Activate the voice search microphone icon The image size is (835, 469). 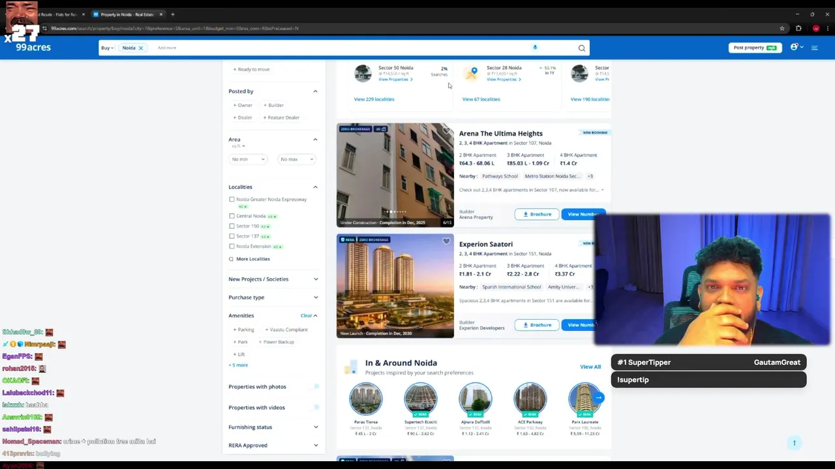pyautogui.click(x=535, y=47)
